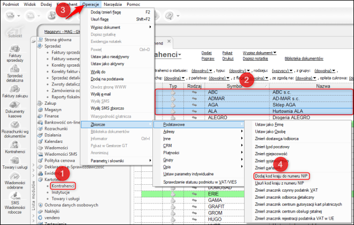Open Faktury sprzedaży sidebar icon
This screenshot has width=354, height=225.
point(14,54)
